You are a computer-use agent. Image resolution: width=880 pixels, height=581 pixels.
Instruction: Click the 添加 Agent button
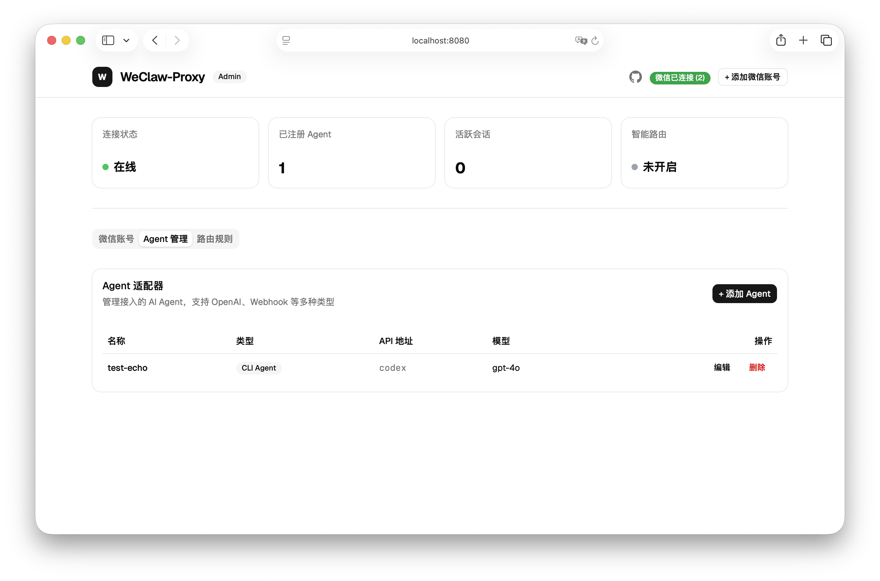point(744,294)
